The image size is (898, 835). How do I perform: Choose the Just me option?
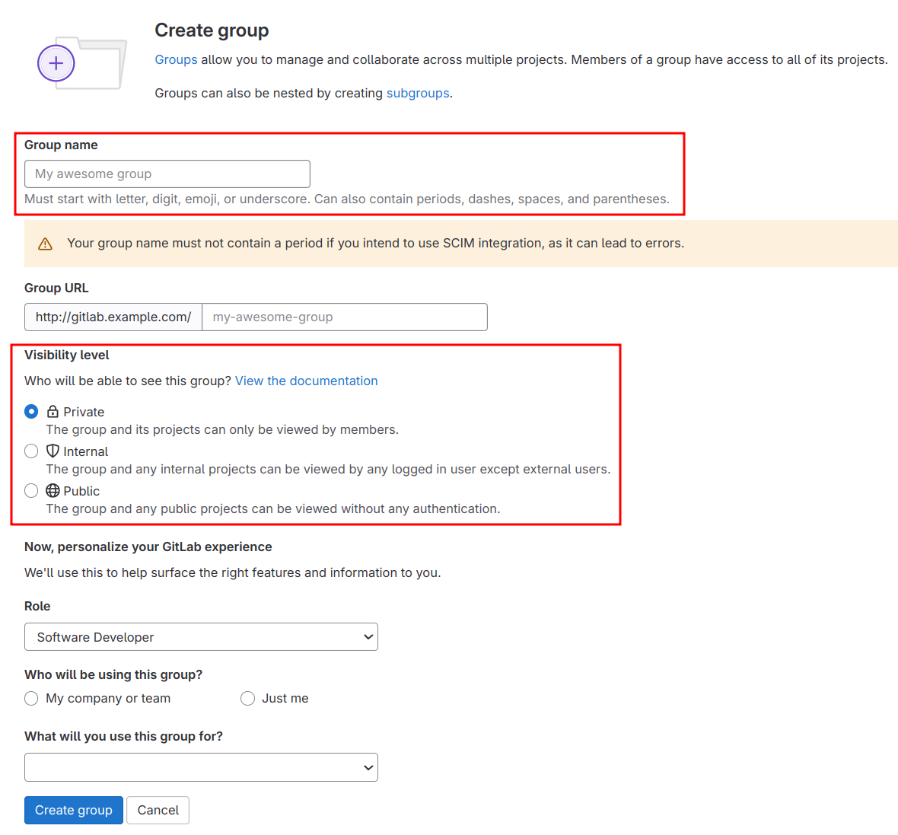(247, 699)
